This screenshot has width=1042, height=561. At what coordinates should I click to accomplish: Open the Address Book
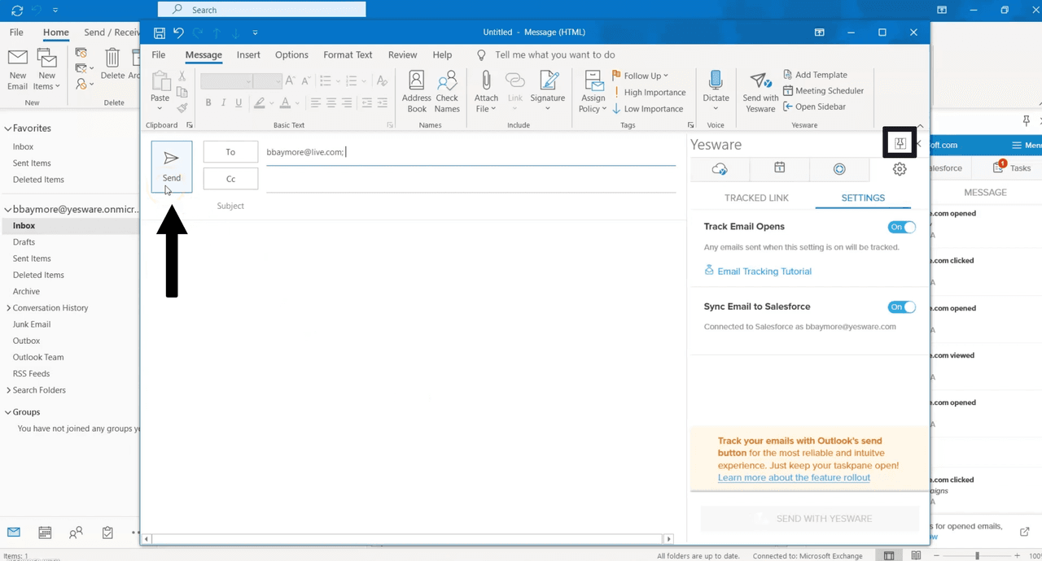click(x=416, y=89)
